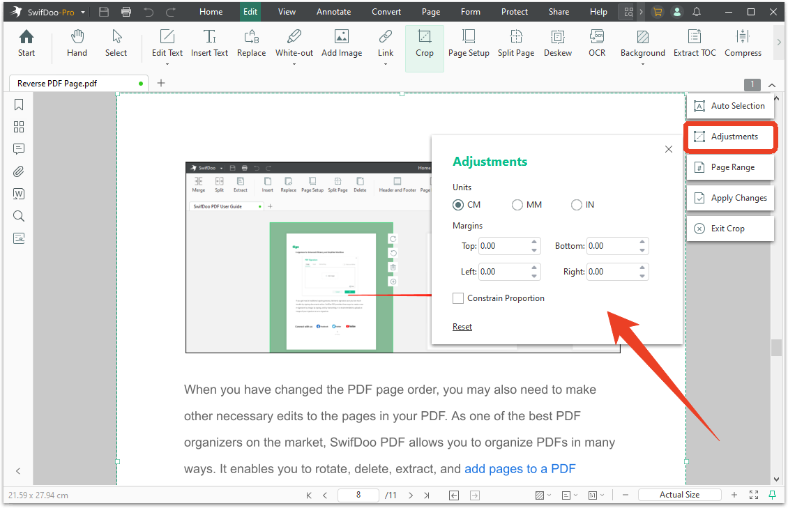The image size is (788, 508).
Task: Open the Annotate tab
Action: pyautogui.click(x=334, y=12)
